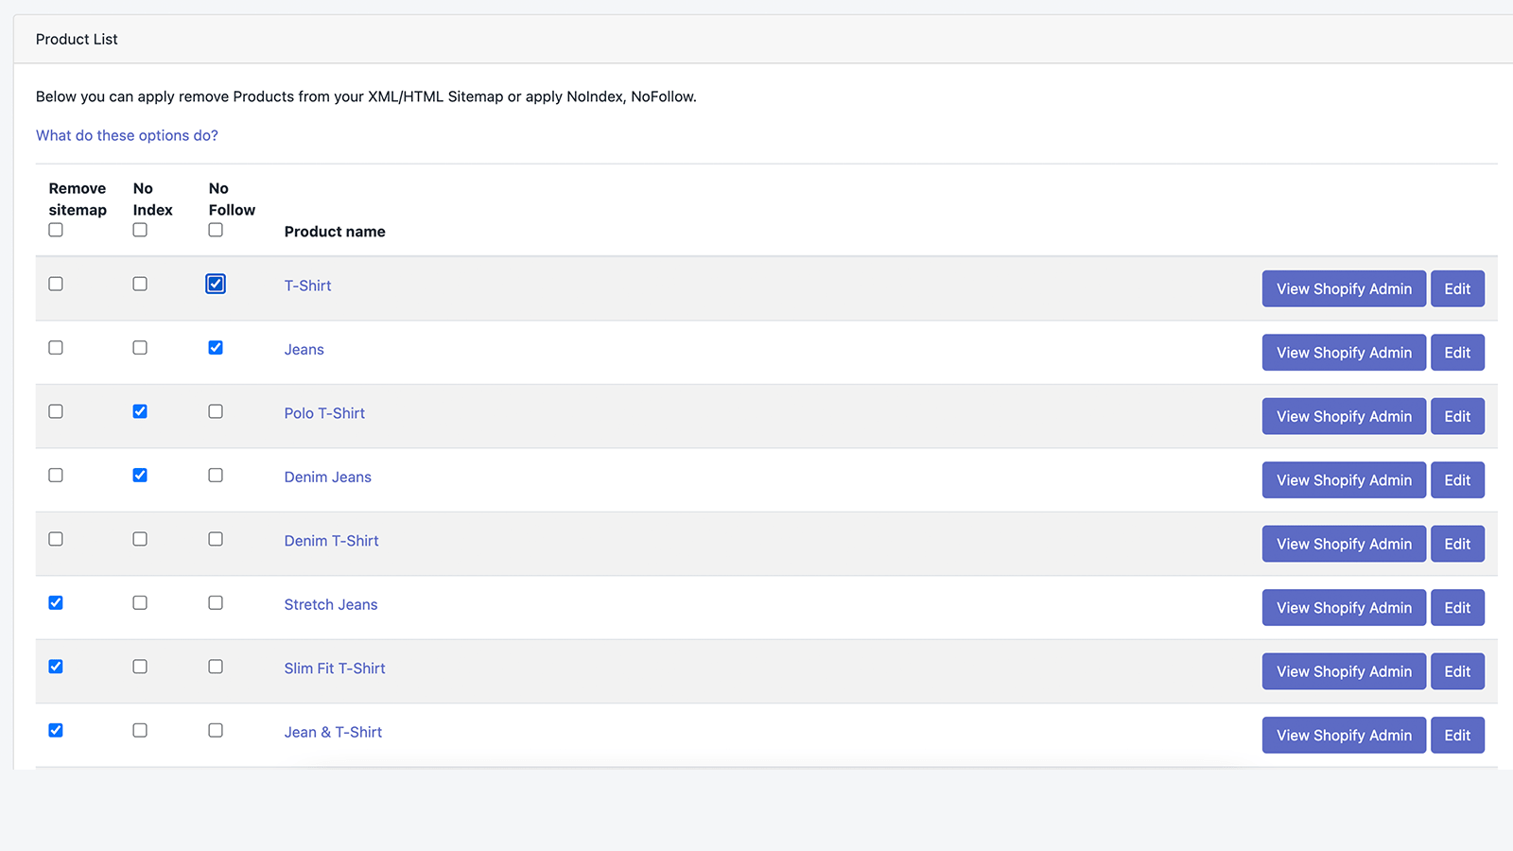Disable No Index for Polo T-Shirt

point(140,411)
